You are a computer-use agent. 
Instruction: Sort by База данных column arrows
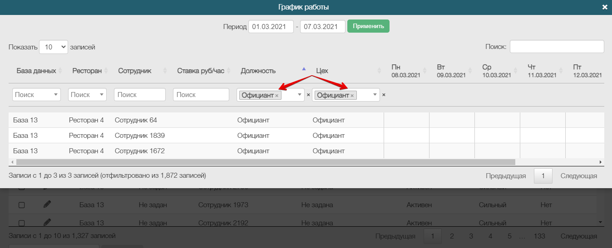click(59, 71)
